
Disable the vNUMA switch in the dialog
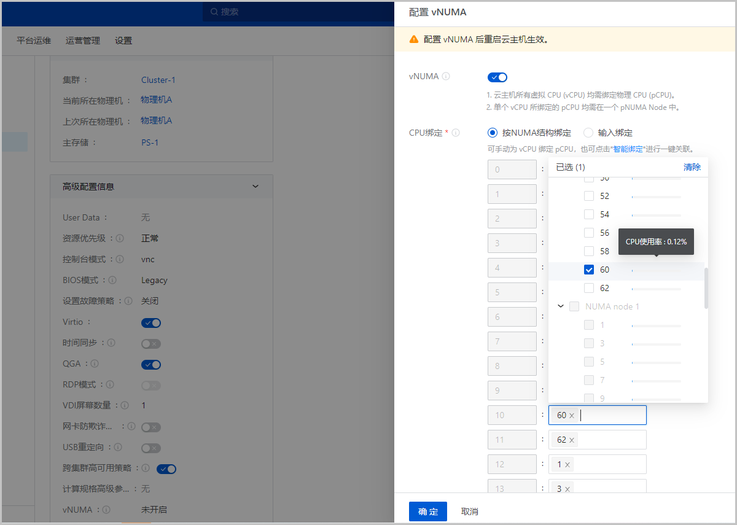pyautogui.click(x=497, y=77)
